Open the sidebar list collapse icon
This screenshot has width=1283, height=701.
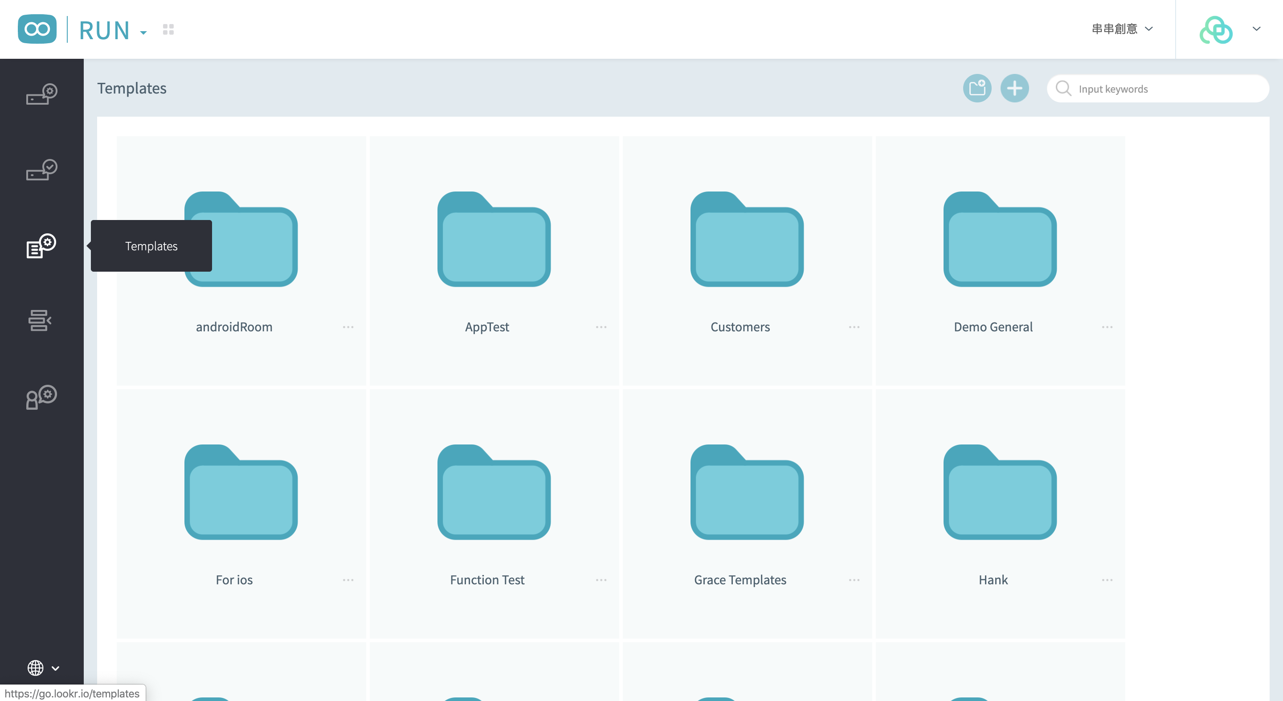coord(40,320)
